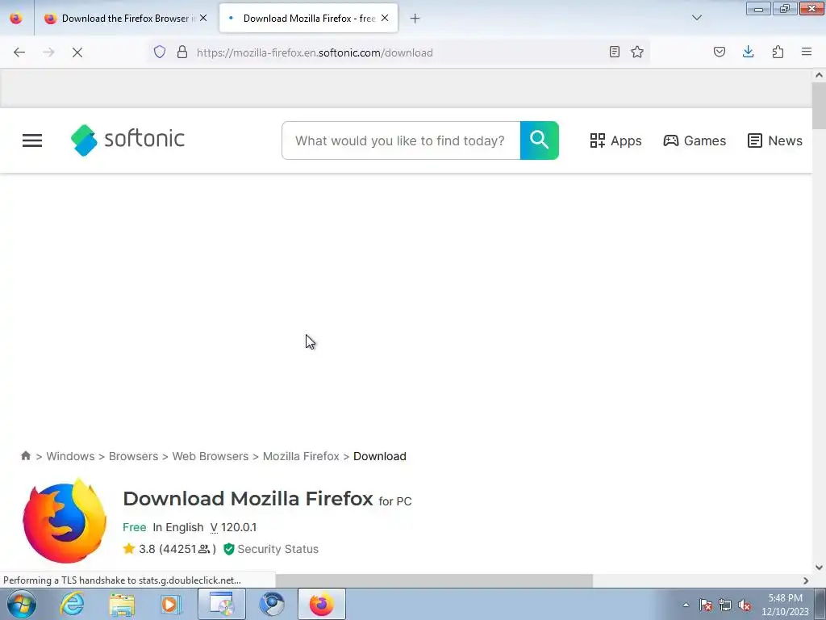Open Windows Explorer from the taskbar
Viewport: 826px width, 620px height.
coord(122,604)
